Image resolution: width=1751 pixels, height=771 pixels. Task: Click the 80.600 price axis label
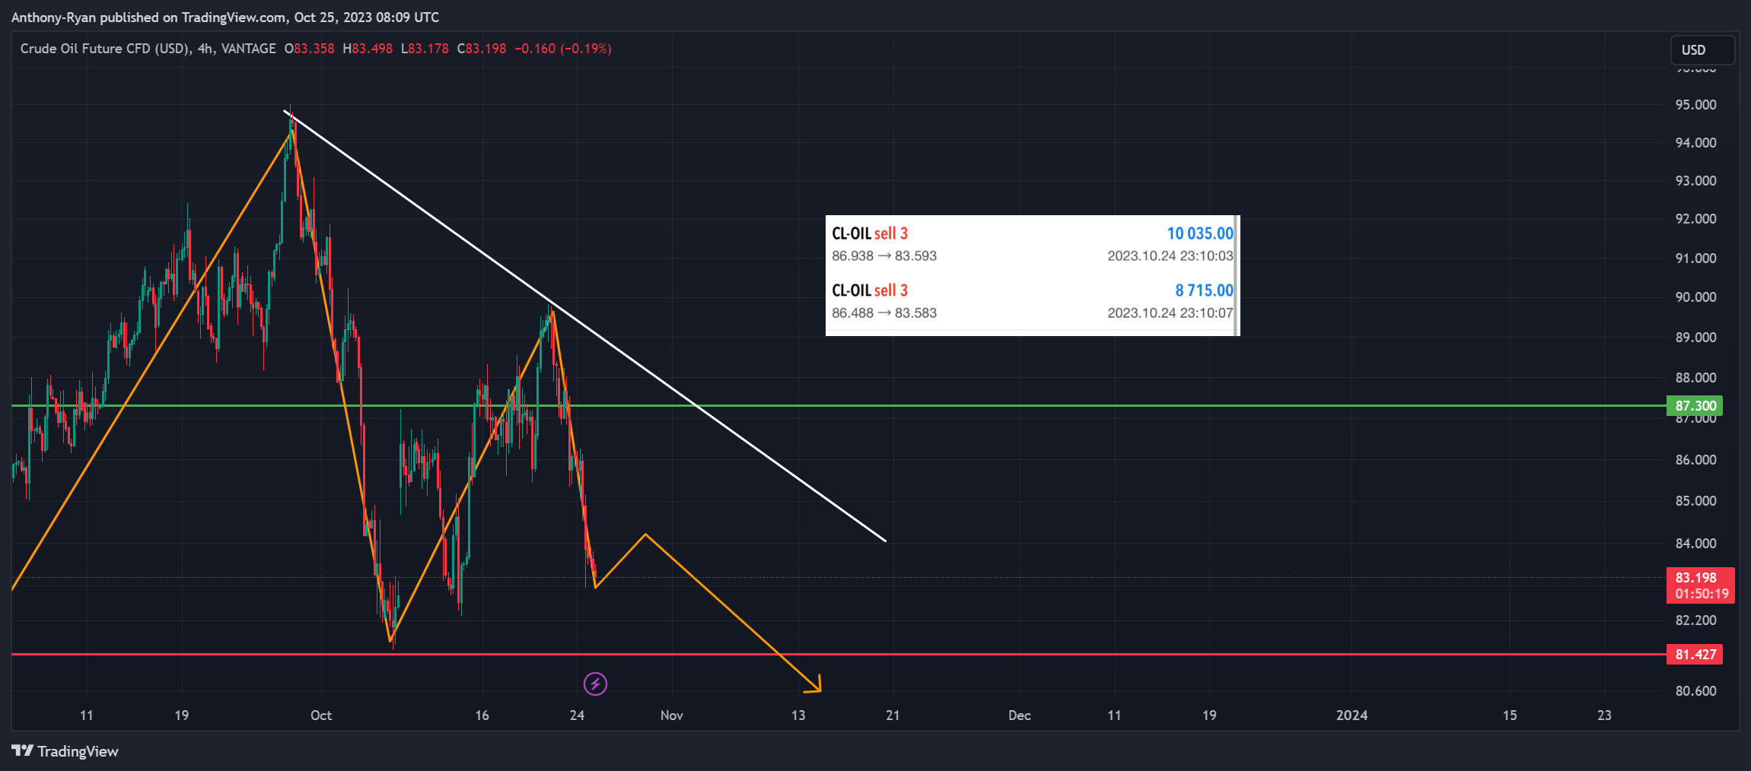tap(1696, 691)
